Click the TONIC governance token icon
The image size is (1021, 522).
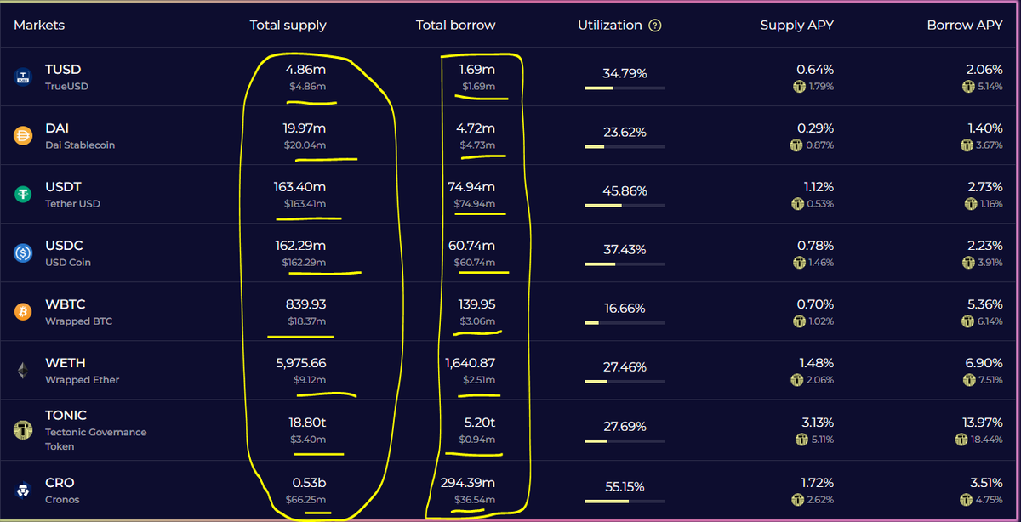(23, 429)
